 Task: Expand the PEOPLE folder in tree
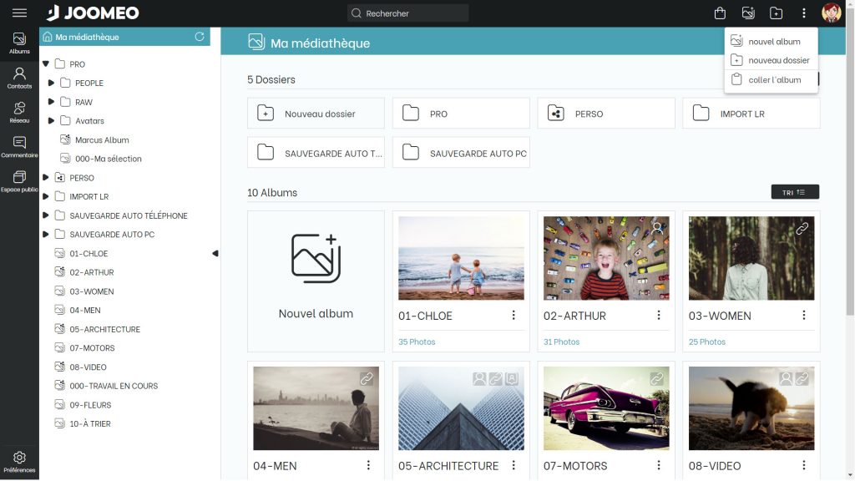[x=52, y=83]
